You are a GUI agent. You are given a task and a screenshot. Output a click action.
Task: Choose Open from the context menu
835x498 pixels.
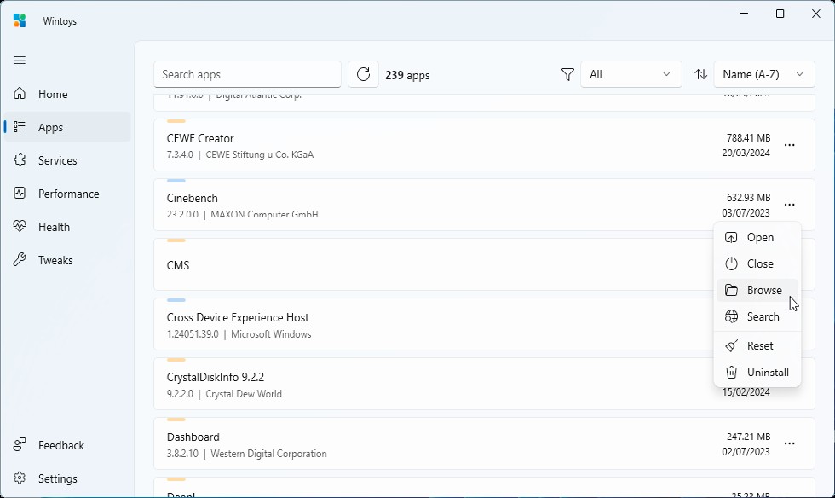click(757, 237)
